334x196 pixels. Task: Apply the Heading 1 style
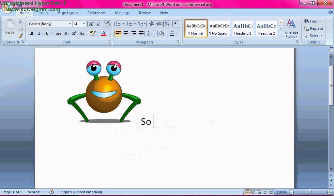[243, 28]
